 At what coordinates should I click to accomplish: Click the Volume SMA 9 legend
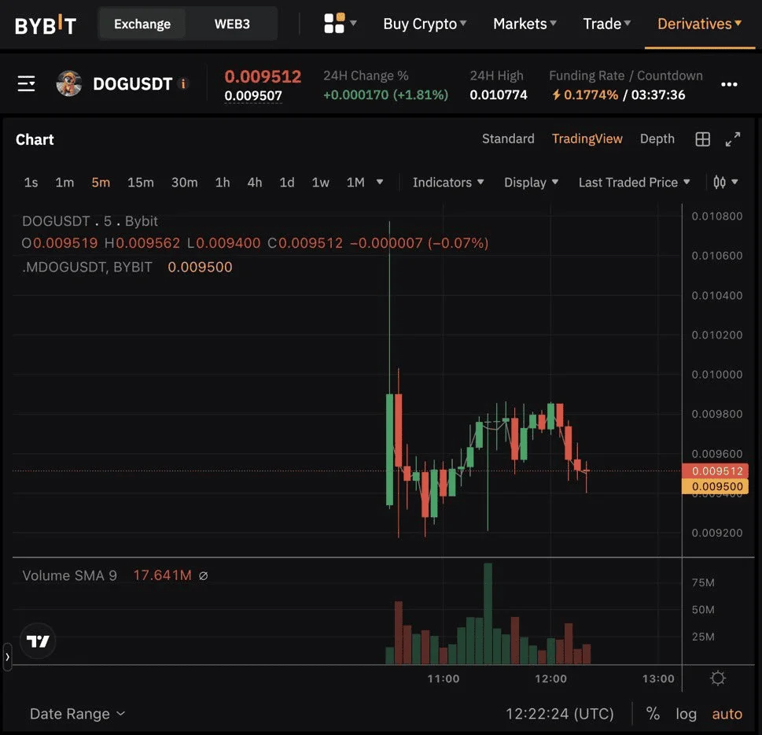69,575
